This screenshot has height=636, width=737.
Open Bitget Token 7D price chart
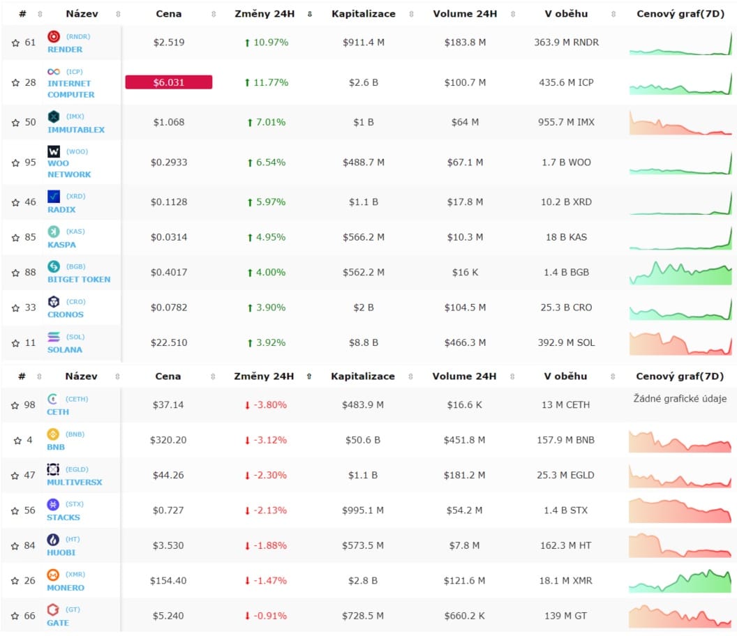point(680,273)
